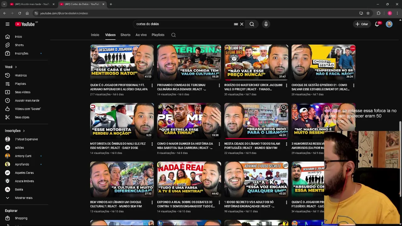The height and width of the screenshot is (226, 402).
Task: Open a new browser tab
Action: 111,4
